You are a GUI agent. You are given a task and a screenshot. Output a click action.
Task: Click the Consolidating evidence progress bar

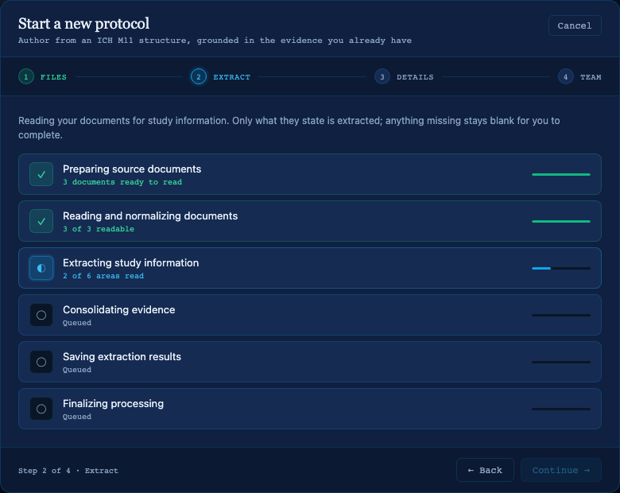click(x=560, y=316)
